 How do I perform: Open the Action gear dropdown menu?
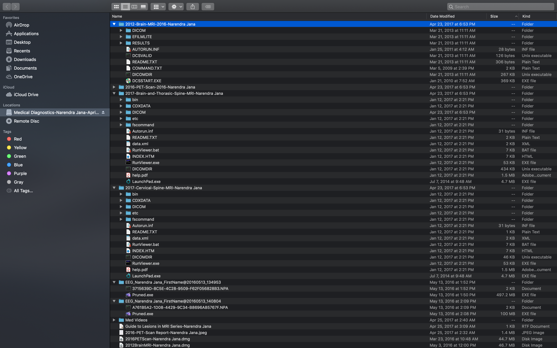click(176, 7)
